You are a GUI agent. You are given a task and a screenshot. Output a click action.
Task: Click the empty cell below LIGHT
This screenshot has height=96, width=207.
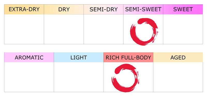click(79, 77)
